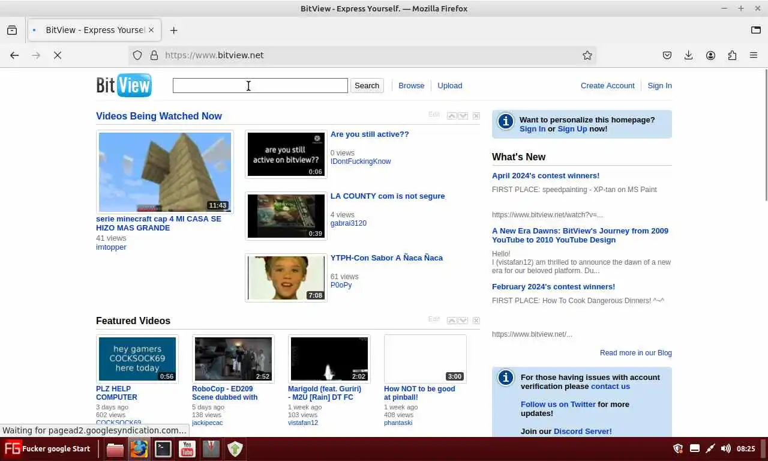Open Firefox hamburger application menu

pos(754,55)
